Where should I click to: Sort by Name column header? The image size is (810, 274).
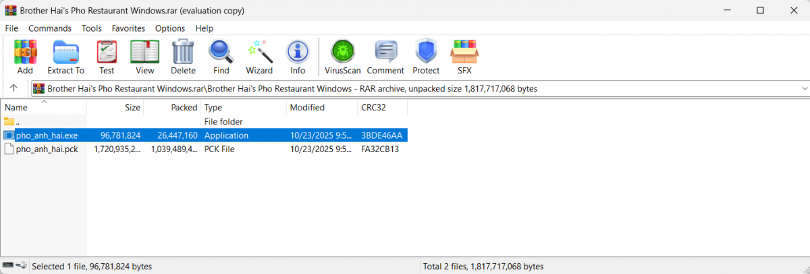(44, 108)
